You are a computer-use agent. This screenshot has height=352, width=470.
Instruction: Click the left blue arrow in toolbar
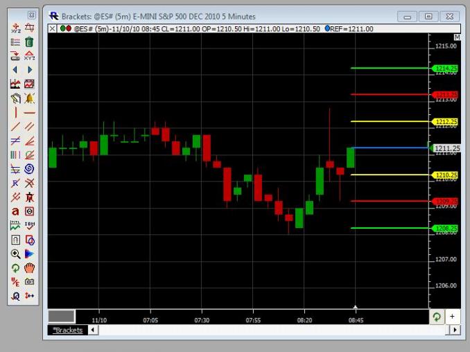click(15, 69)
